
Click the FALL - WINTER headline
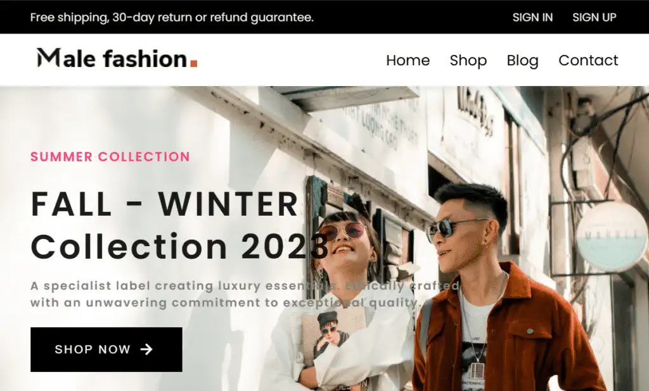pos(164,204)
